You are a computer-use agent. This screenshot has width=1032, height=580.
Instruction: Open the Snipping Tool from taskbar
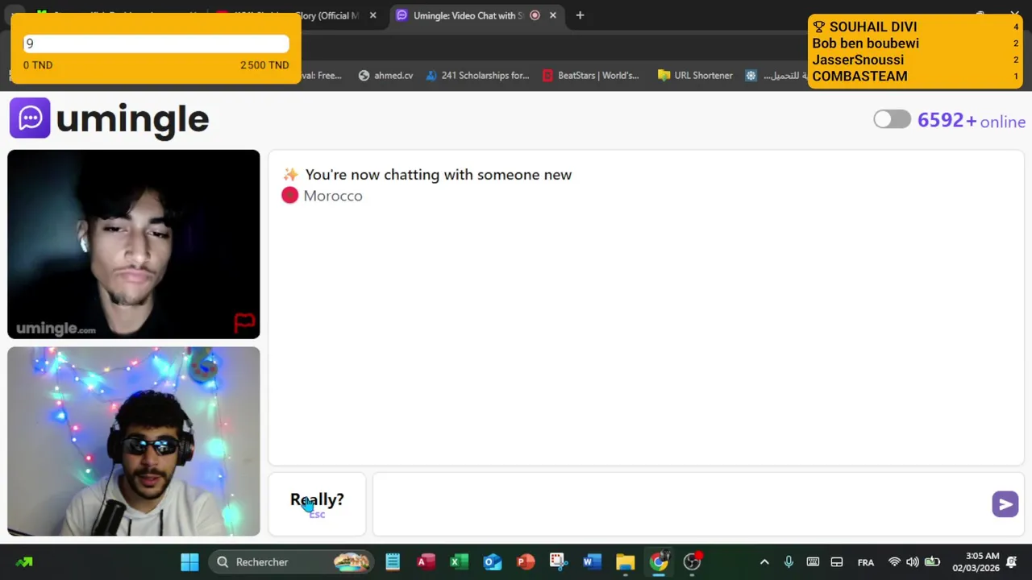coord(558,562)
